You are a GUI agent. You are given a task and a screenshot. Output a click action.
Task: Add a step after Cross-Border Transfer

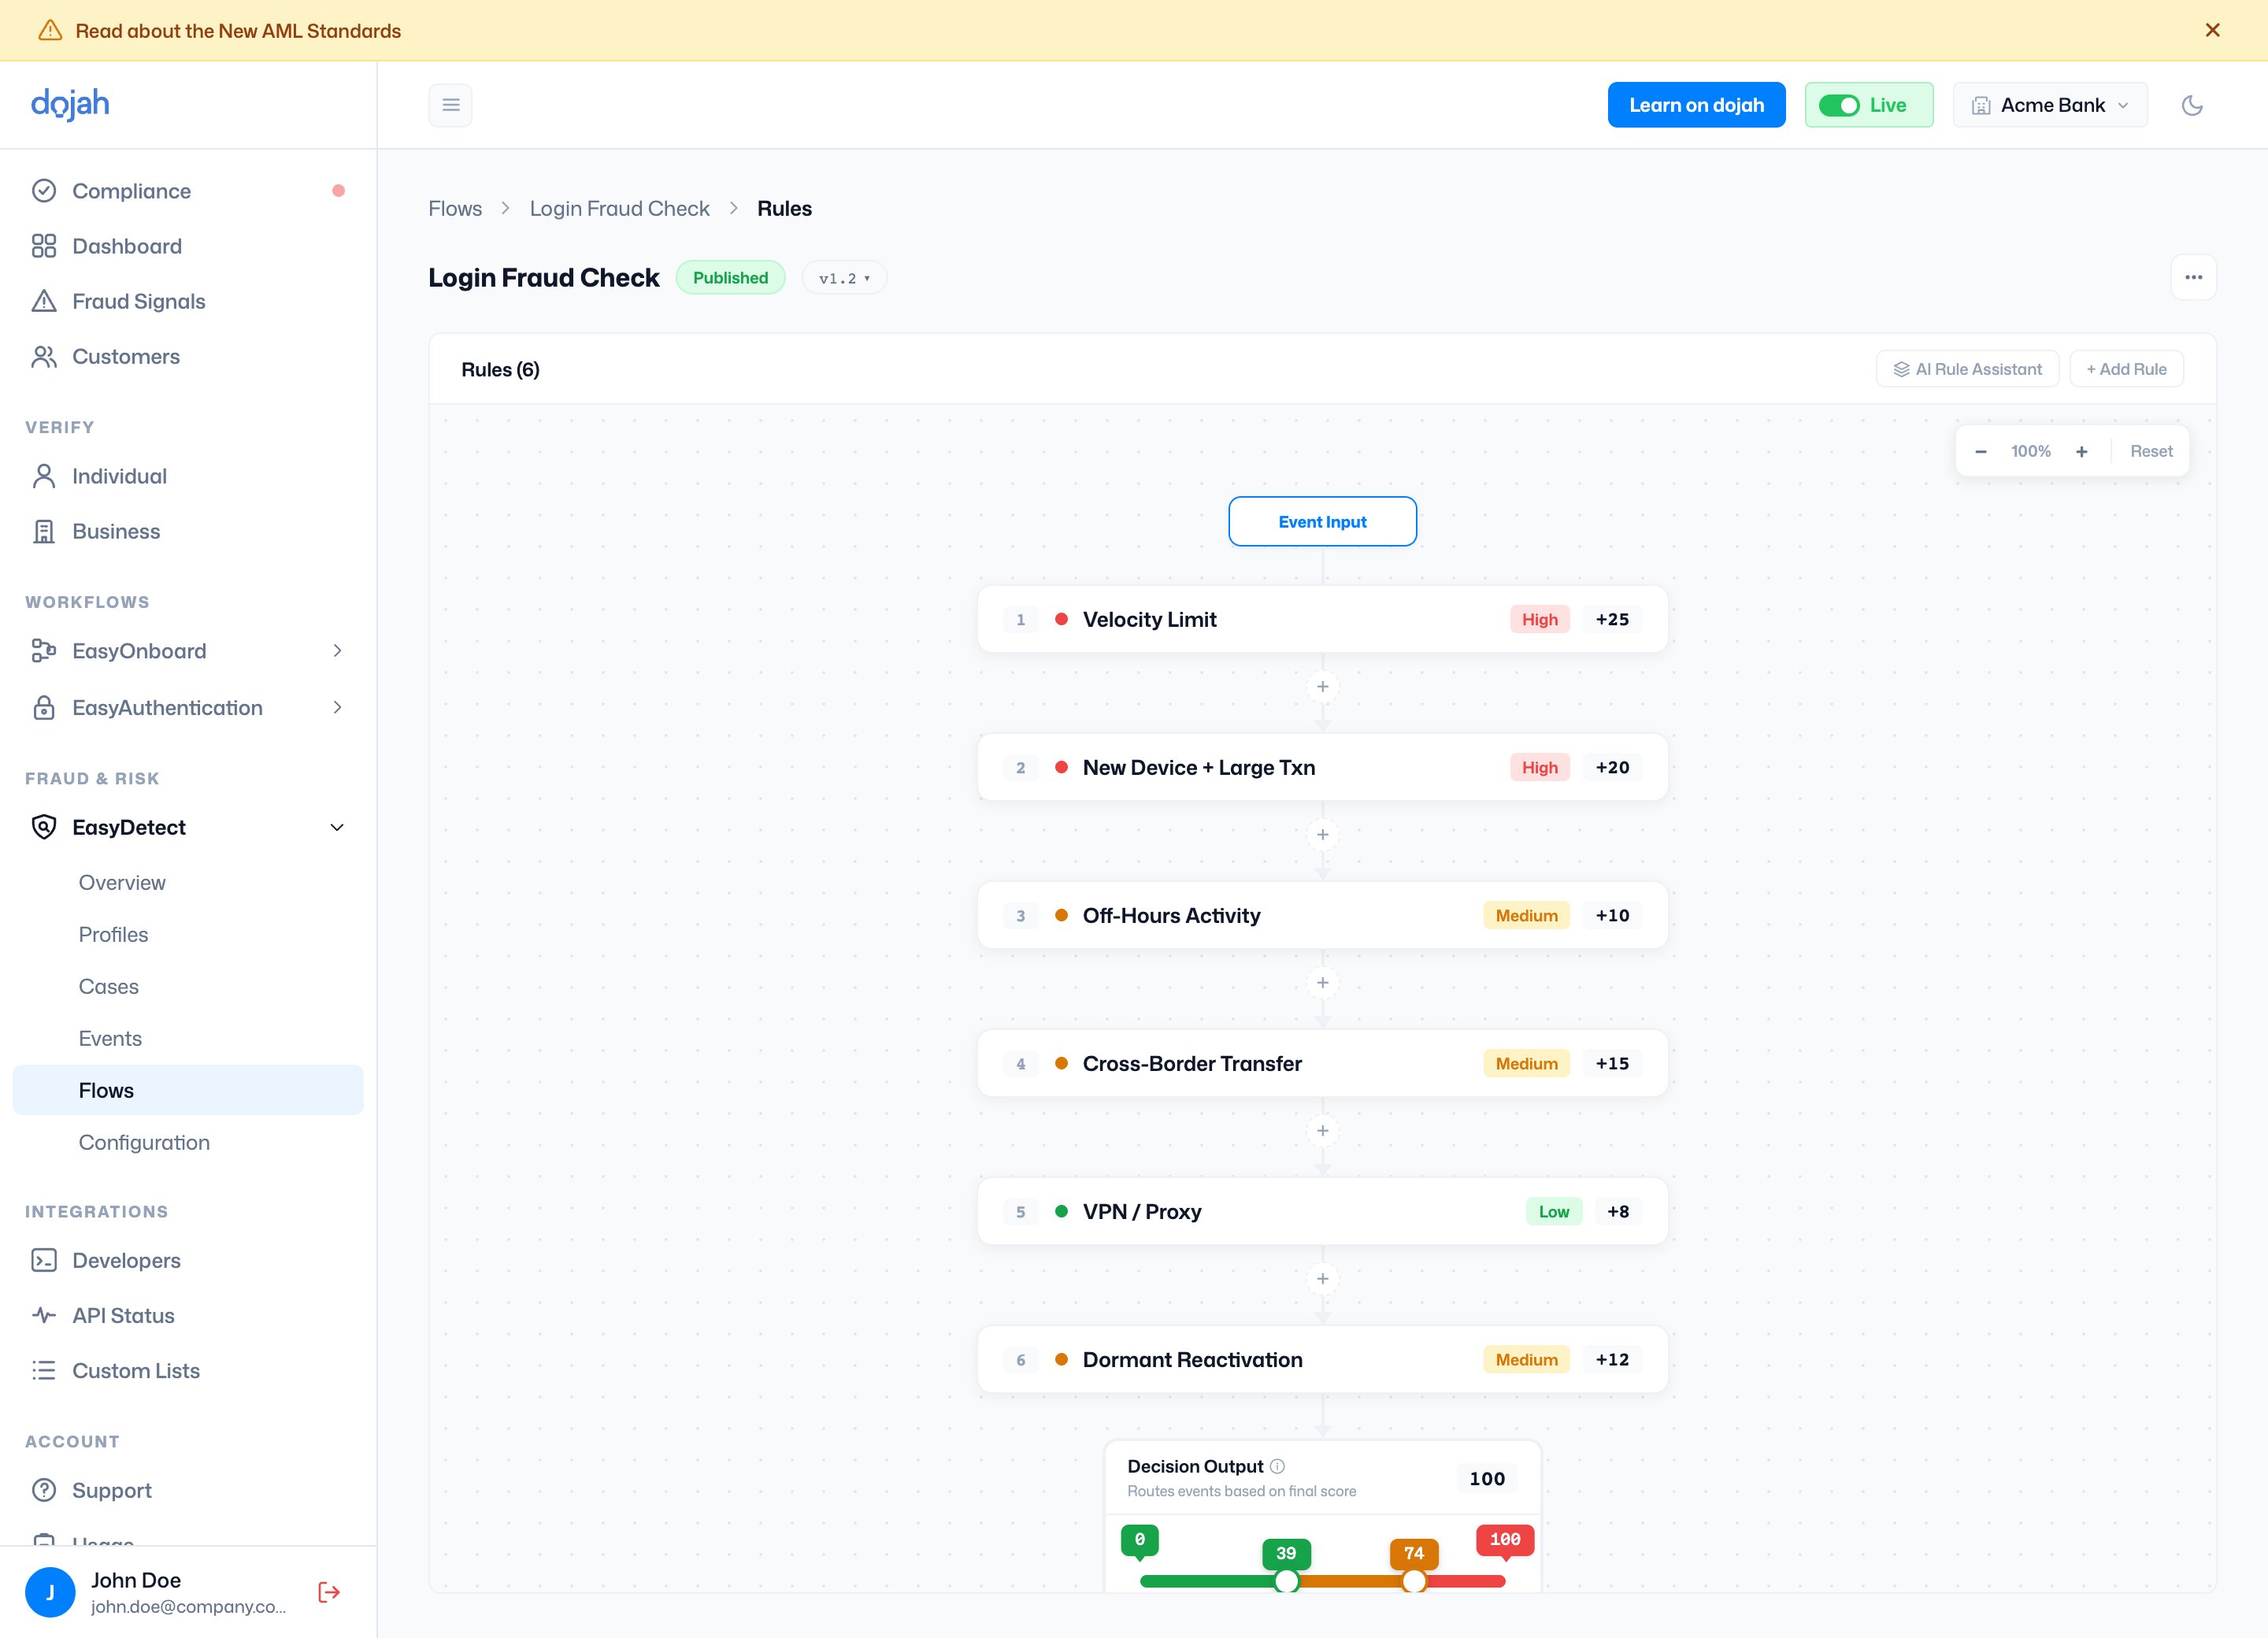pos(1322,1131)
